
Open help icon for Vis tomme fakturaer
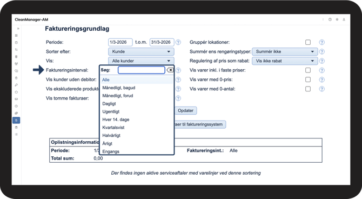(x=178, y=98)
